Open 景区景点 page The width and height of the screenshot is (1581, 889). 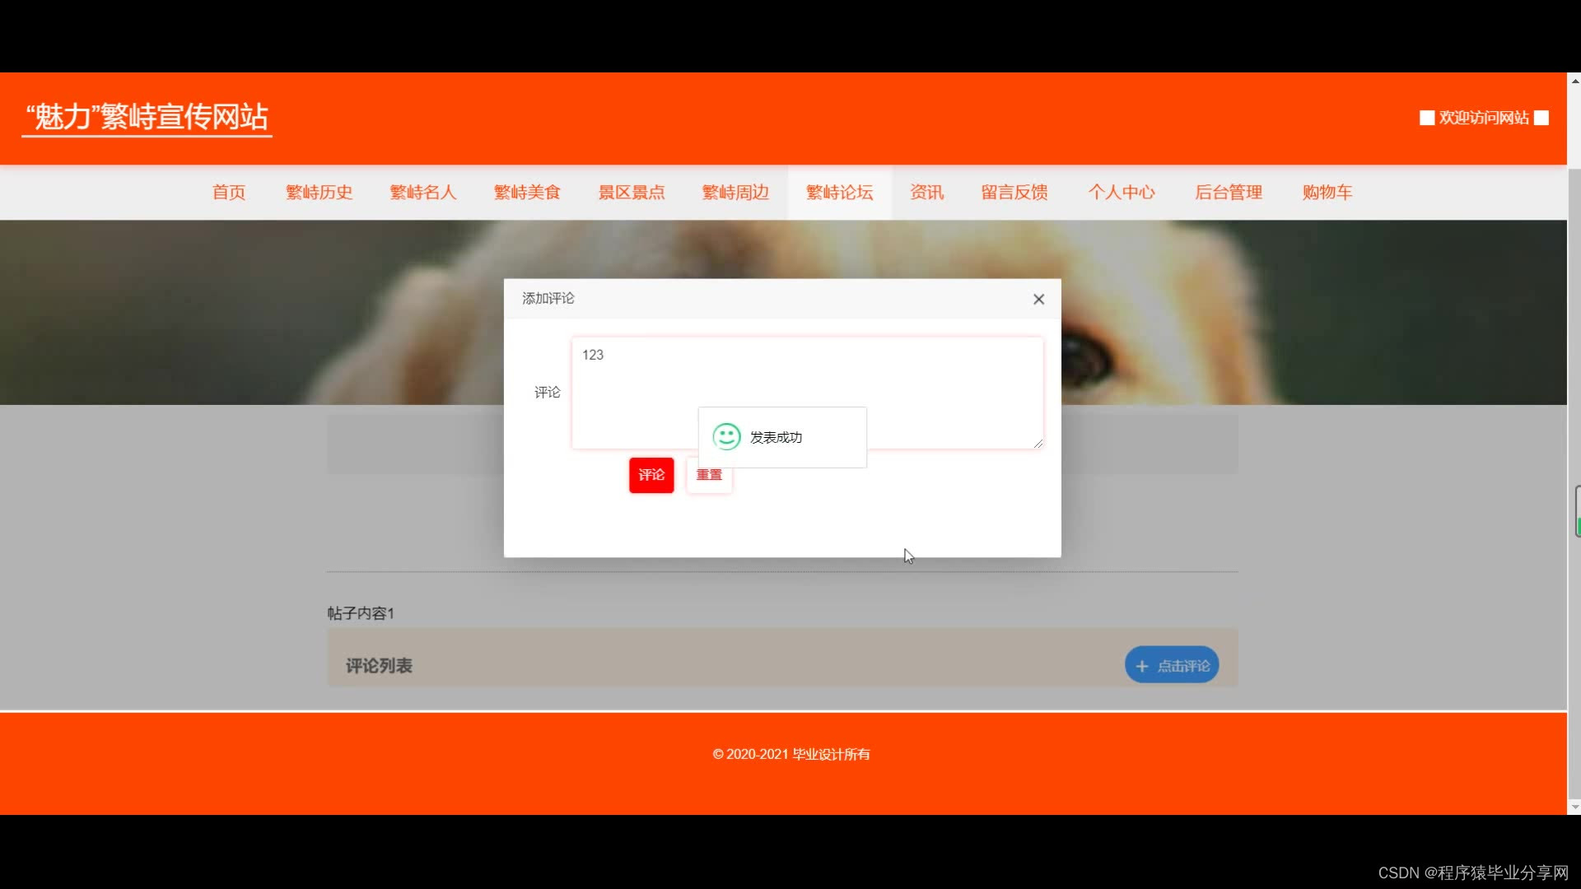click(x=632, y=192)
